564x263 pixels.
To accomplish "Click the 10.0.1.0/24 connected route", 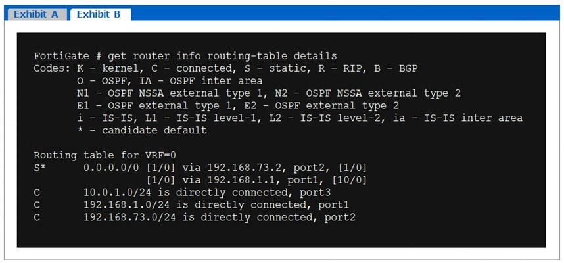I will (114, 193).
